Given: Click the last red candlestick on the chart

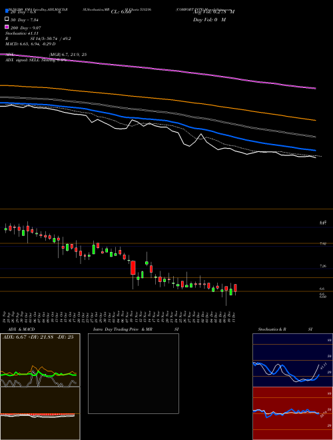Looking at the screenshot, I should click(x=236, y=288).
